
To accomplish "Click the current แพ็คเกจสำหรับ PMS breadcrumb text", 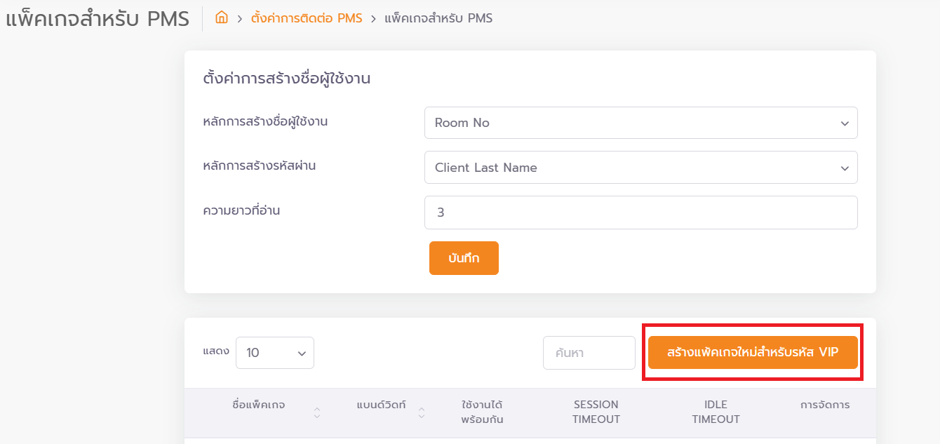I will tap(438, 18).
